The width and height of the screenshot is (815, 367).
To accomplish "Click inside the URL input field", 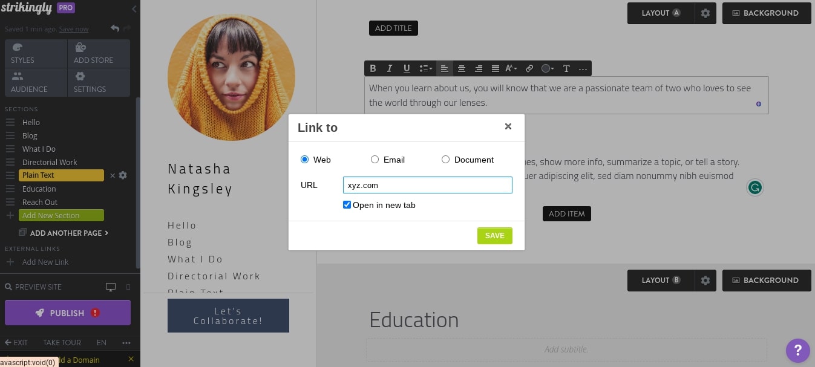I will coord(427,185).
